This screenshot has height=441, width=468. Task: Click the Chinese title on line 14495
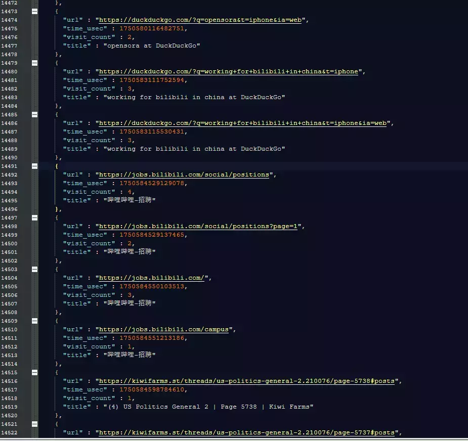tap(129, 200)
